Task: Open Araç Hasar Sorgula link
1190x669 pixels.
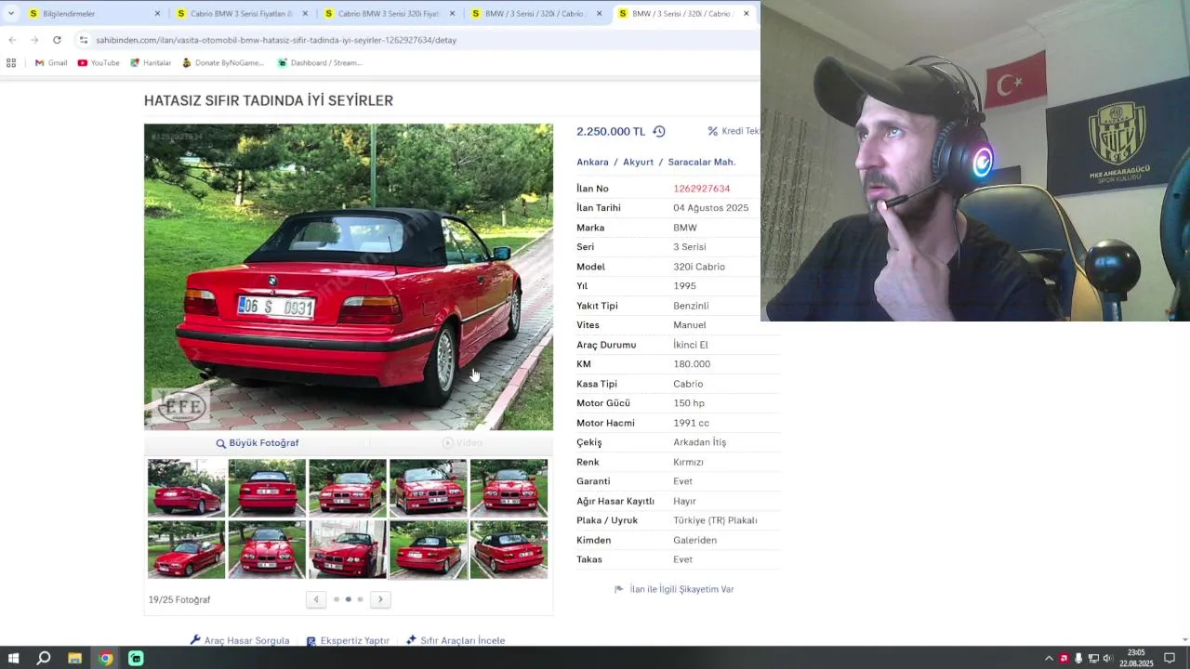Action: click(240, 640)
